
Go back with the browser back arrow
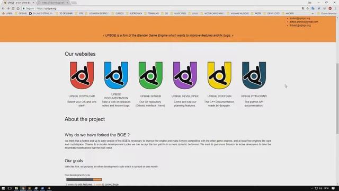(x=3, y=8)
